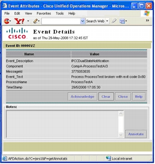Close the Event Attributes window
The width and height of the screenshot is (155, 164).
point(149,6)
